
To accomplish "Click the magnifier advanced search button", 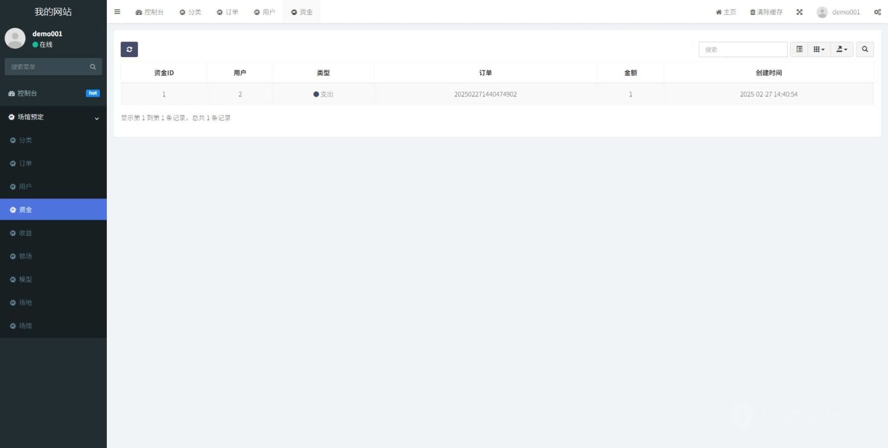I will [865, 49].
